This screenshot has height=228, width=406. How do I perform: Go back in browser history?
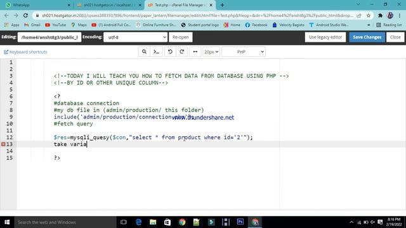click(6, 15)
